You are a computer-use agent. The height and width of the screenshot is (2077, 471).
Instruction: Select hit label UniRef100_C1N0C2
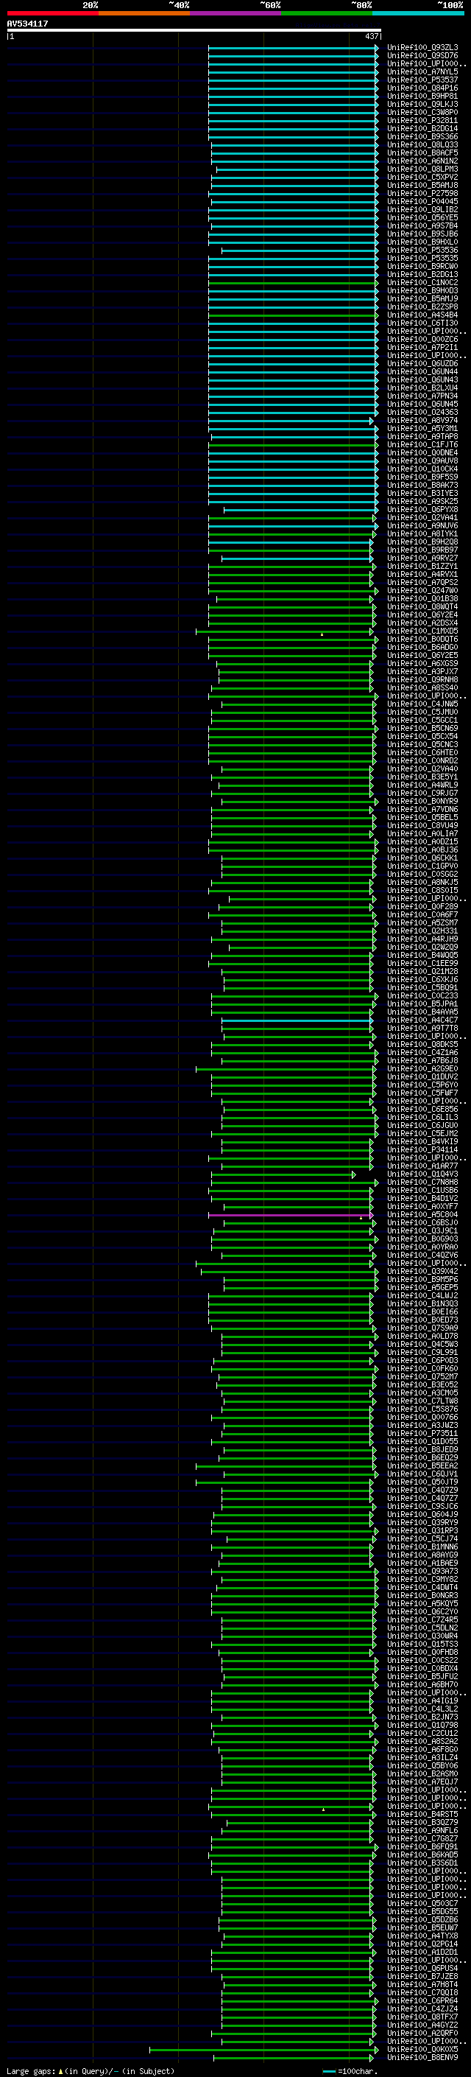coord(422,282)
